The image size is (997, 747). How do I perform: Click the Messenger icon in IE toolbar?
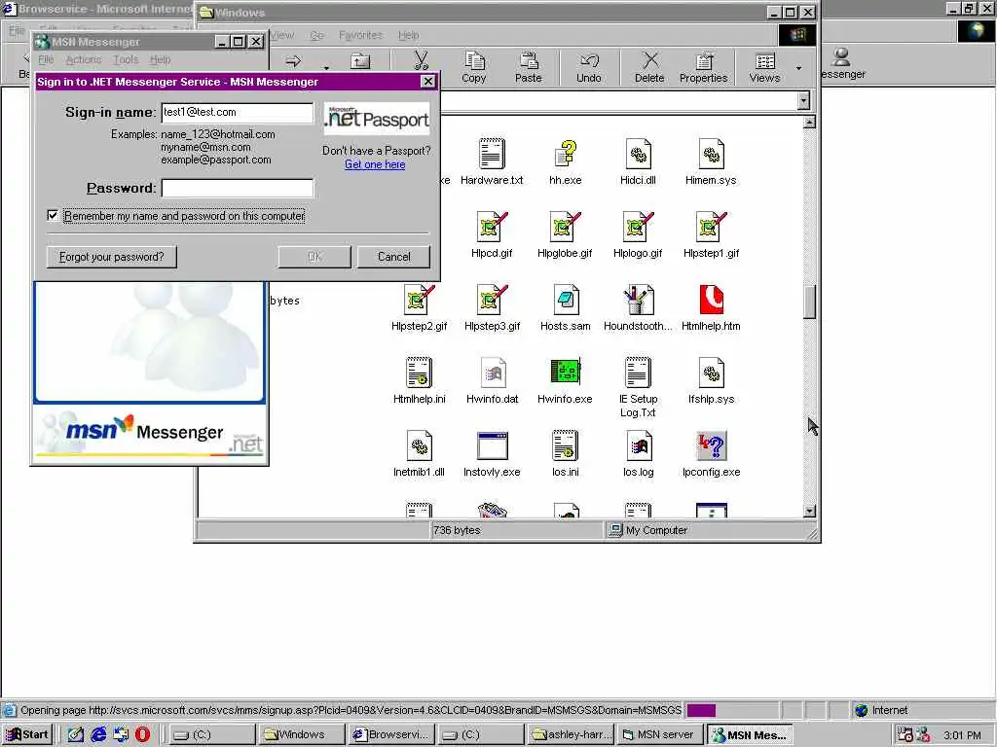[x=842, y=63]
